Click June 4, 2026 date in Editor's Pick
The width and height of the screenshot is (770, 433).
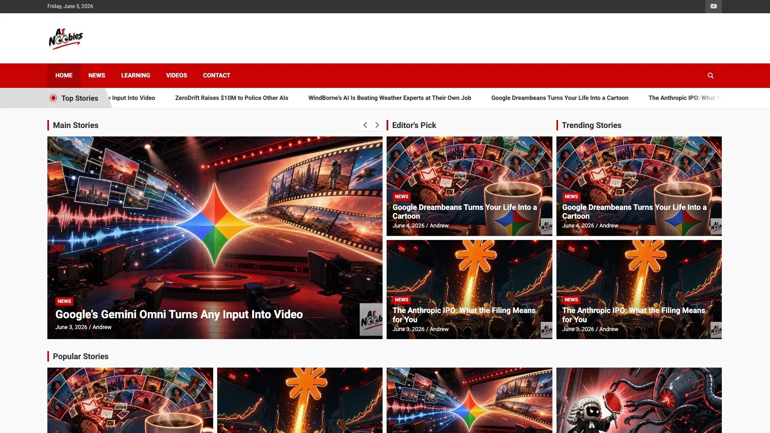click(408, 226)
